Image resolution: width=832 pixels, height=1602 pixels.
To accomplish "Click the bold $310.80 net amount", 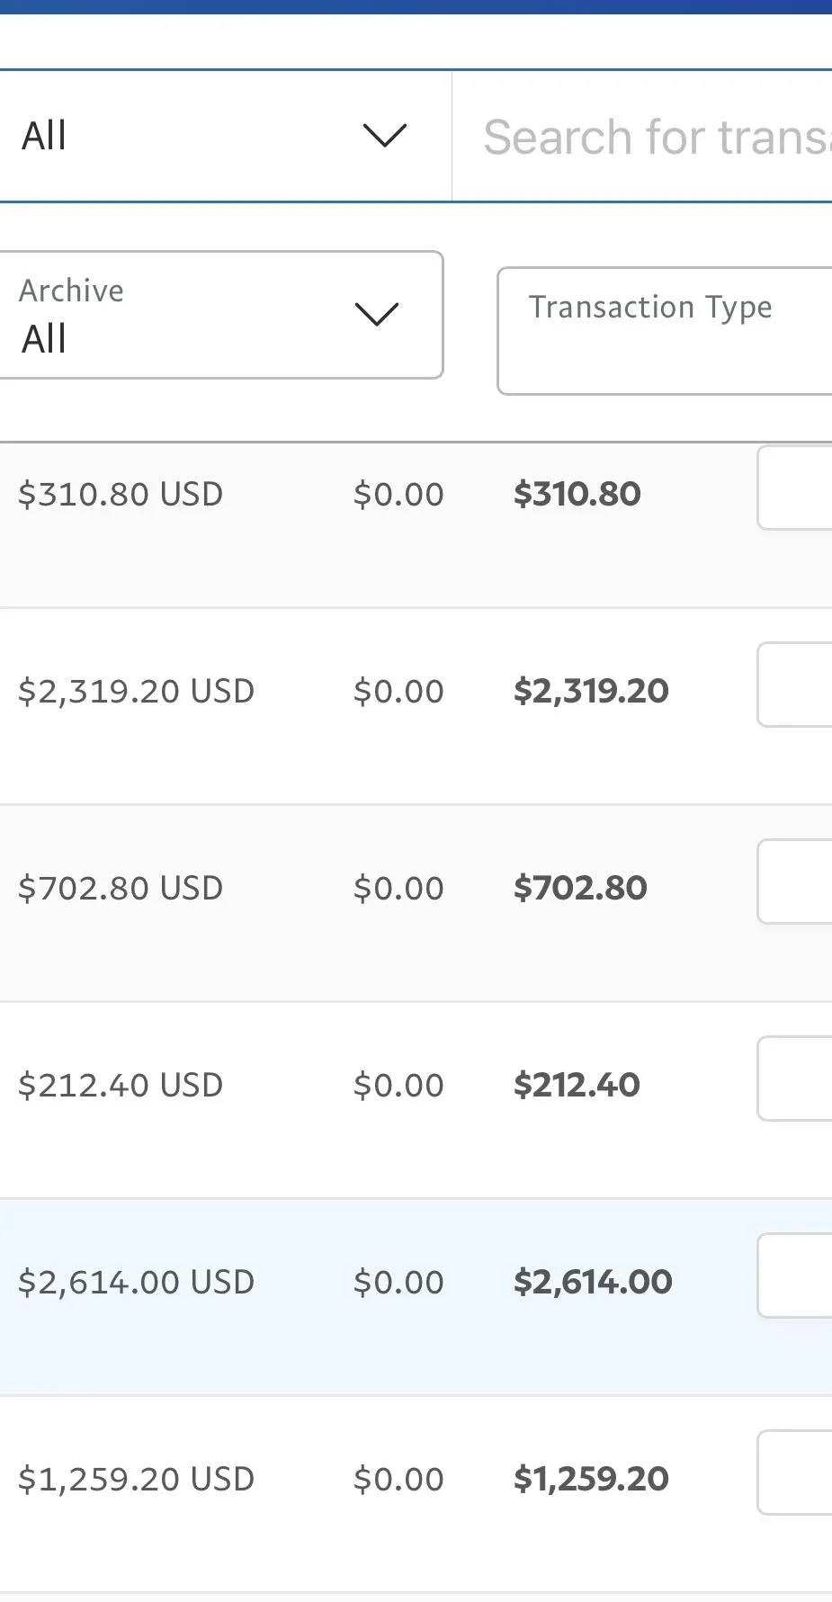I will click(577, 494).
